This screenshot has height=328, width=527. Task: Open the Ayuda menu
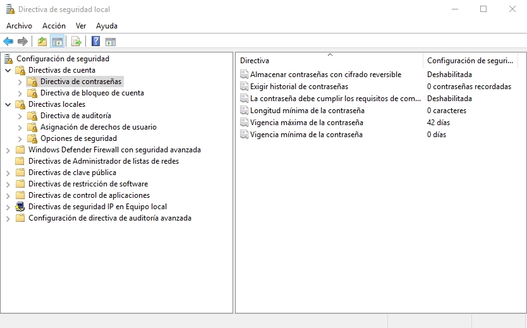(x=107, y=26)
